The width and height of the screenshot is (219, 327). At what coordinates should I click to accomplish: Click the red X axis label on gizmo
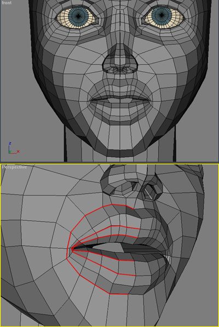18,151
